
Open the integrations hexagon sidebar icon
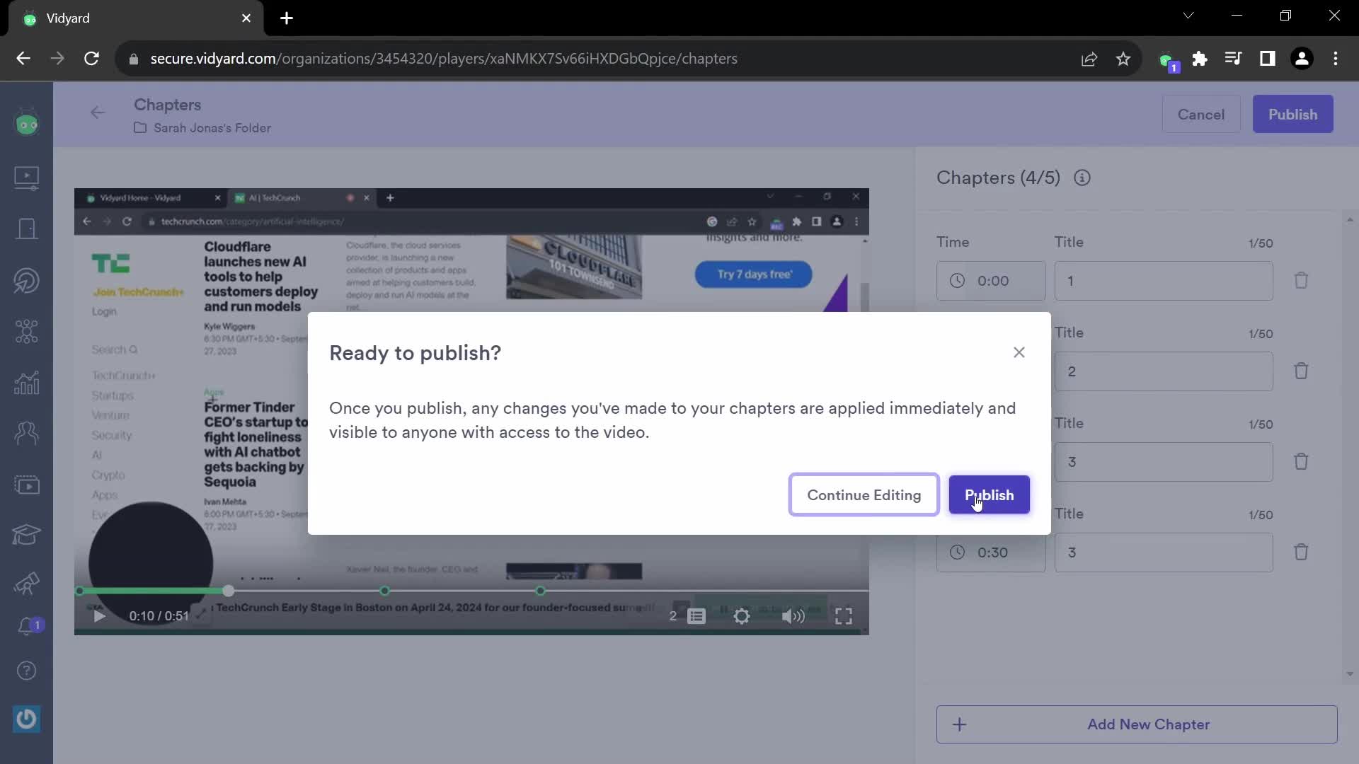[27, 331]
